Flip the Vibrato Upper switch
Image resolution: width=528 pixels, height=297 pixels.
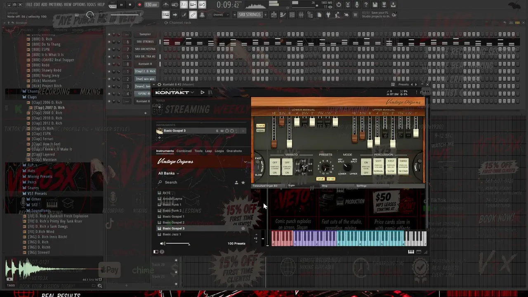coord(287,167)
